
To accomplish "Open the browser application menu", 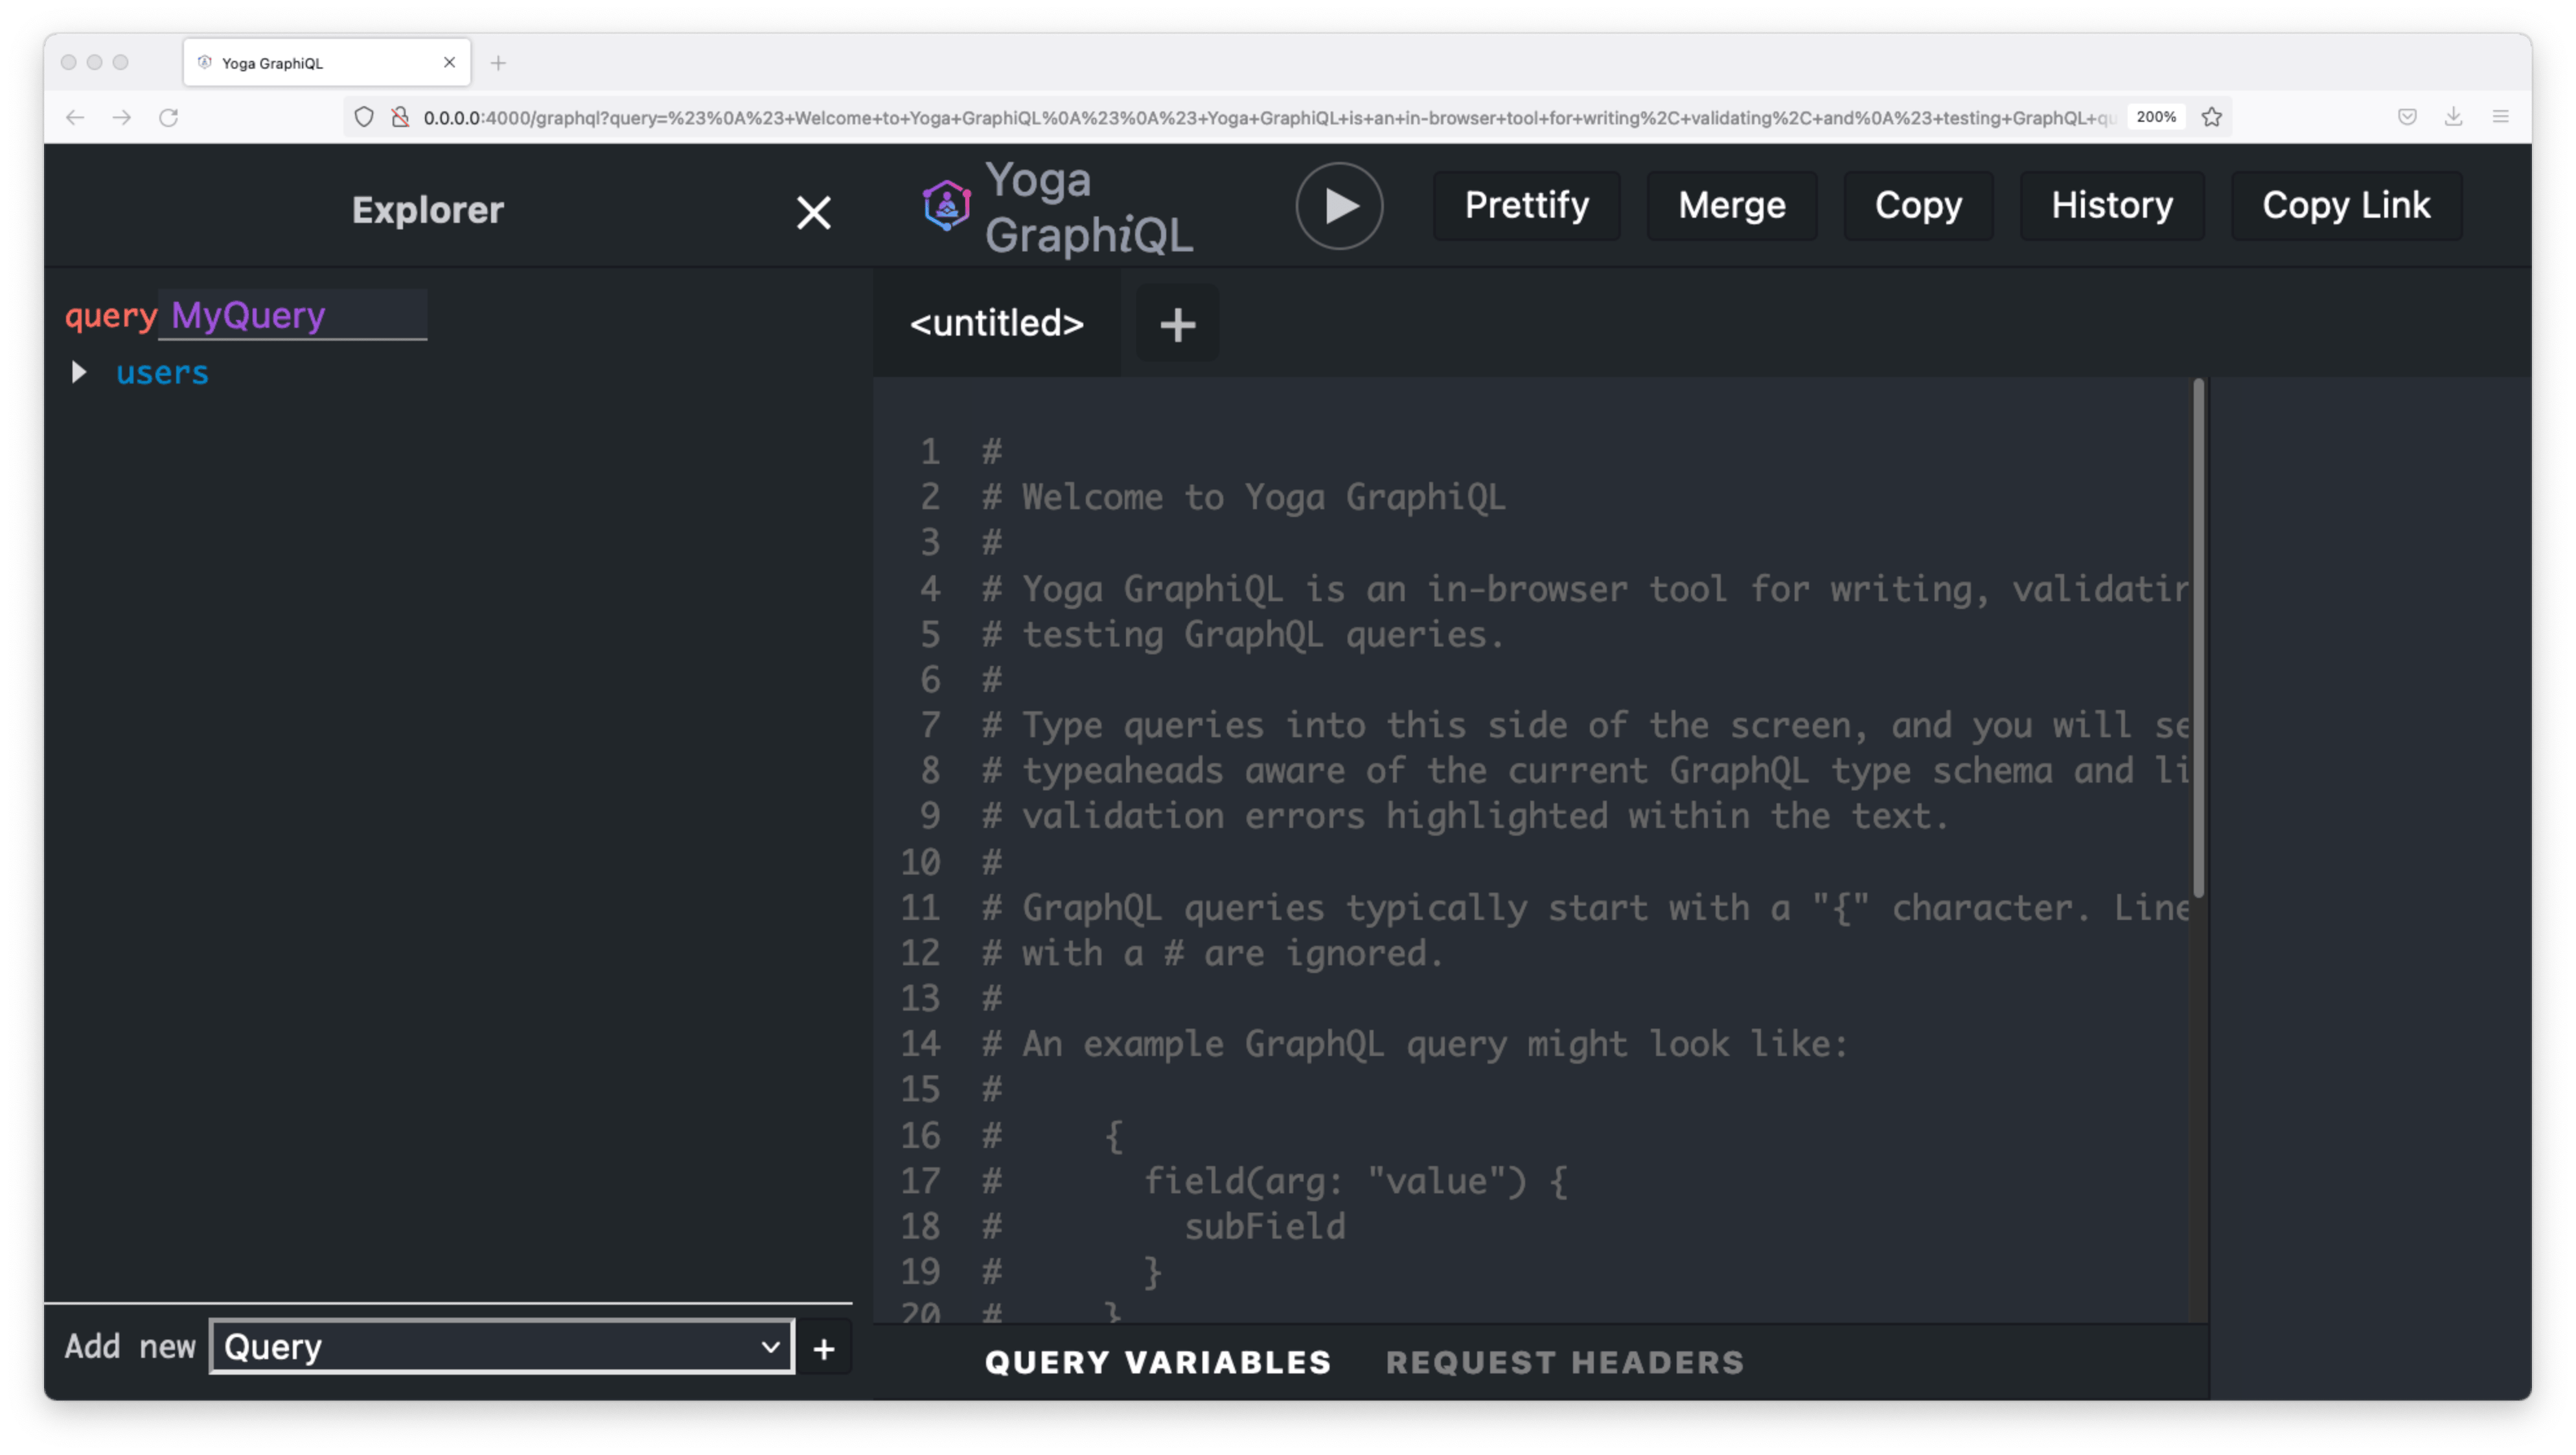I will point(2501,117).
